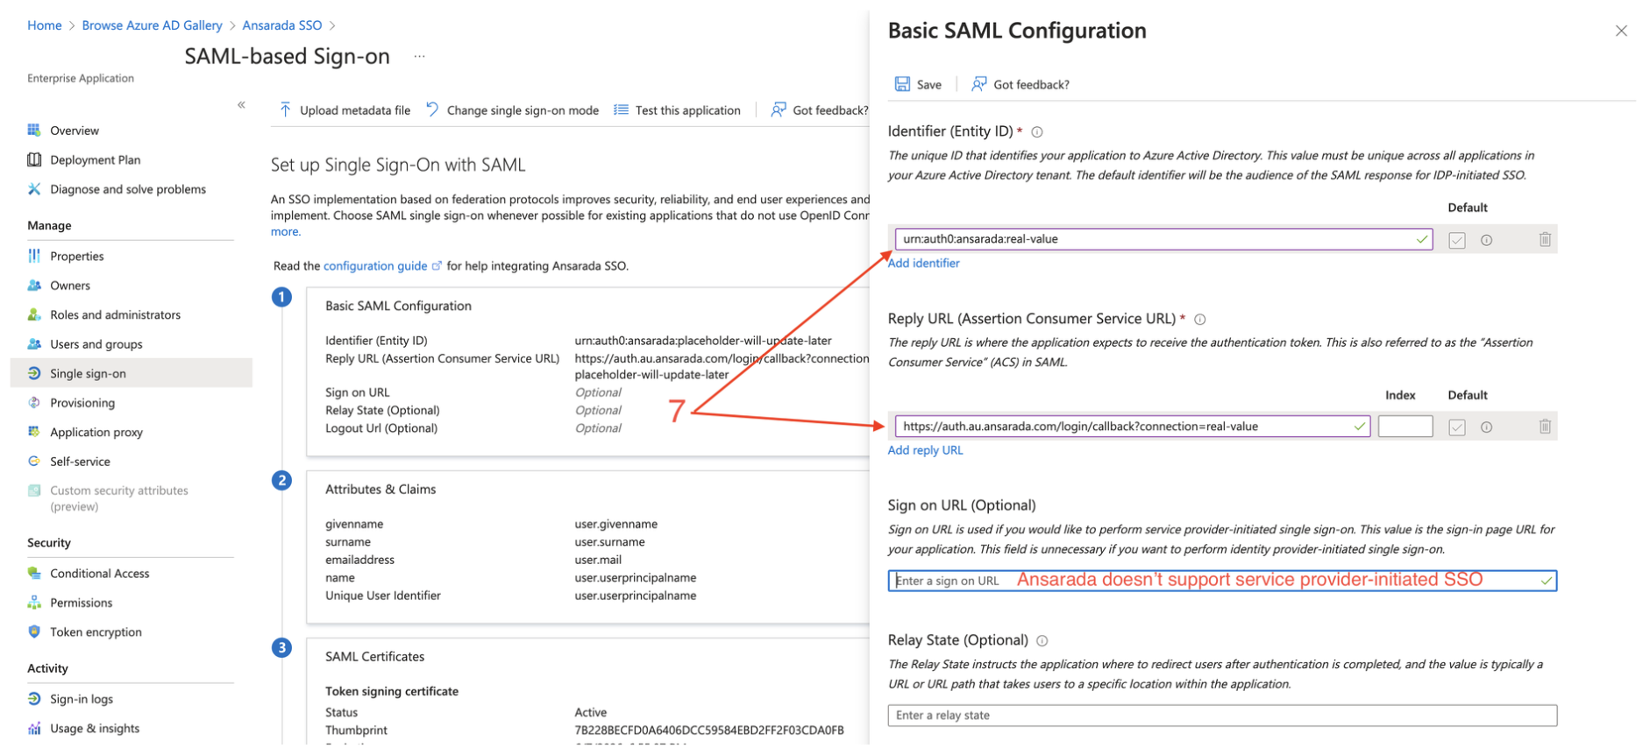Click the Token encryption shield icon

34,632
